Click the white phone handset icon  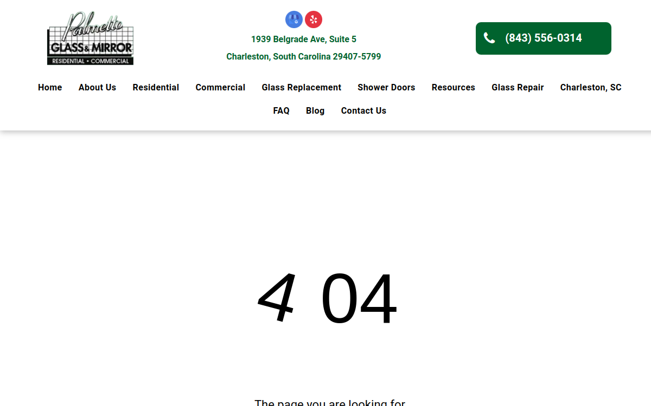pos(489,38)
